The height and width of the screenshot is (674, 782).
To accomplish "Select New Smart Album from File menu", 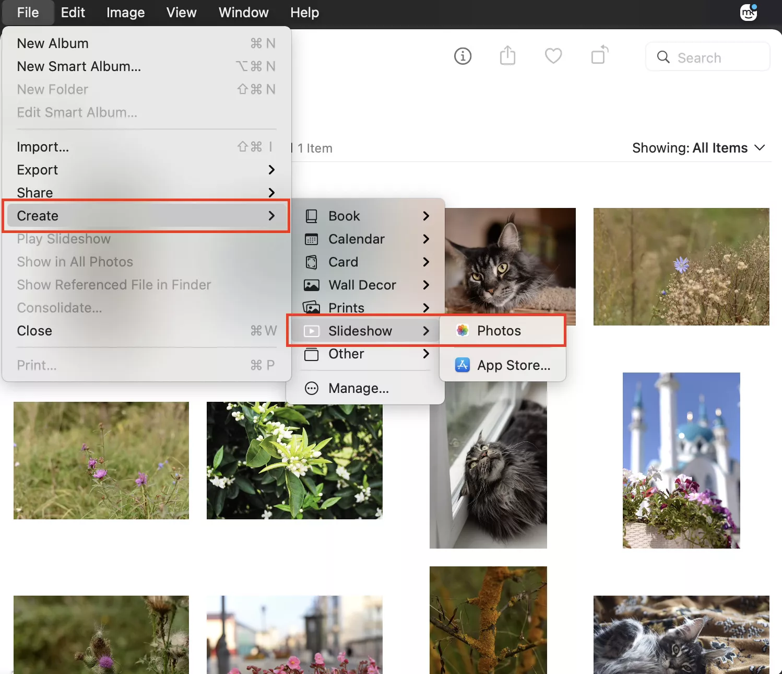I will point(78,66).
